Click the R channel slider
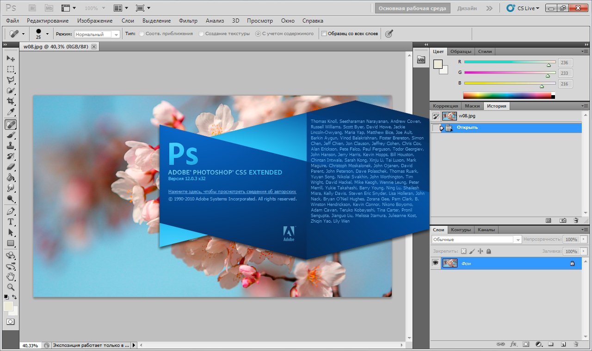Image resolution: width=592 pixels, height=351 pixels. click(510, 62)
